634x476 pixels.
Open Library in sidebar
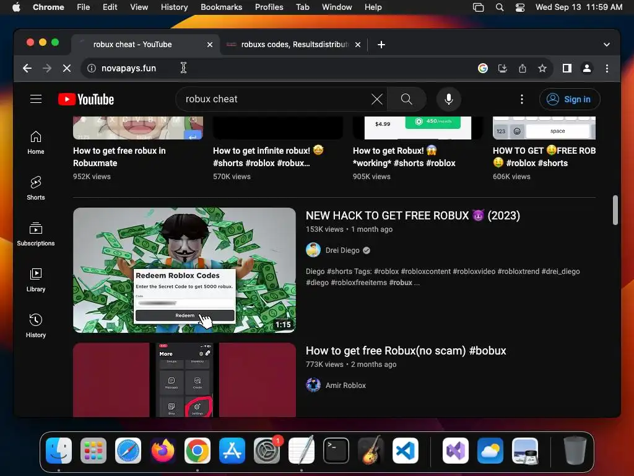pos(36,280)
